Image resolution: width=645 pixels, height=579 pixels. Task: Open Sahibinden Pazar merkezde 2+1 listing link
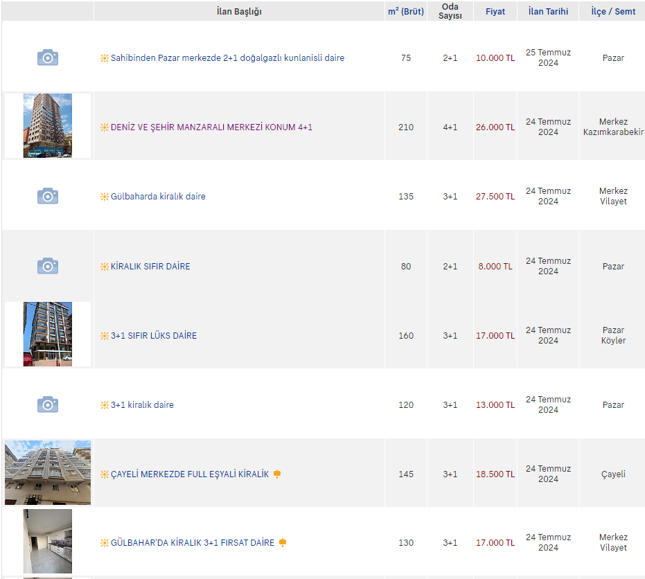[227, 58]
